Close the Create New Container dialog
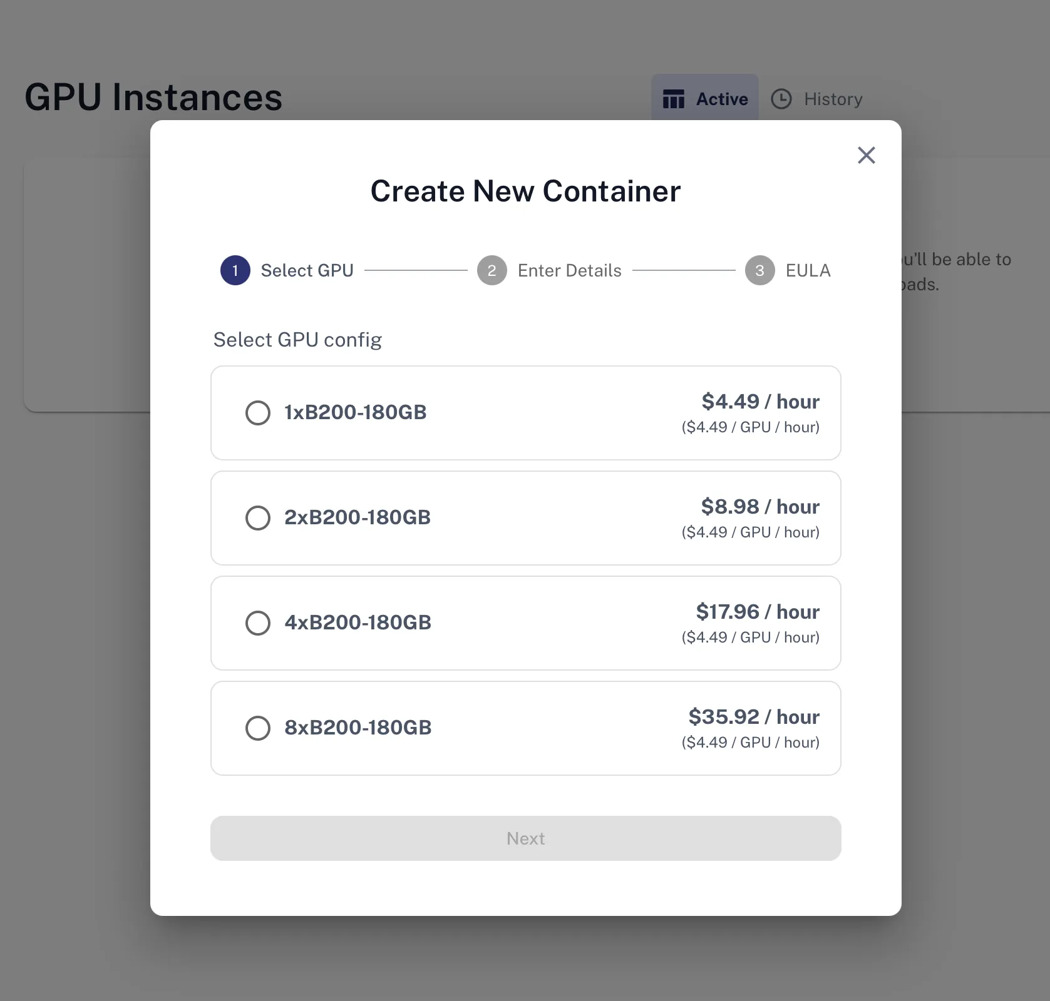 click(x=866, y=155)
